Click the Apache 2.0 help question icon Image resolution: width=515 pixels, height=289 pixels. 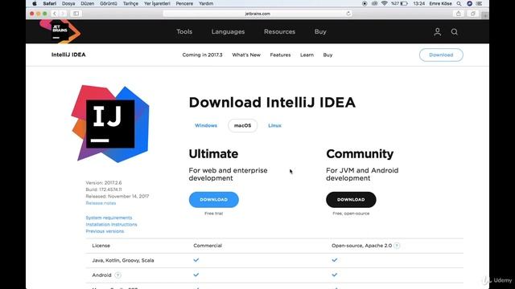pyautogui.click(x=397, y=246)
